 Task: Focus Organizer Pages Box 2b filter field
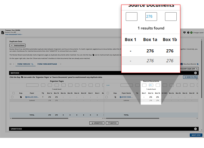(70, 85)
